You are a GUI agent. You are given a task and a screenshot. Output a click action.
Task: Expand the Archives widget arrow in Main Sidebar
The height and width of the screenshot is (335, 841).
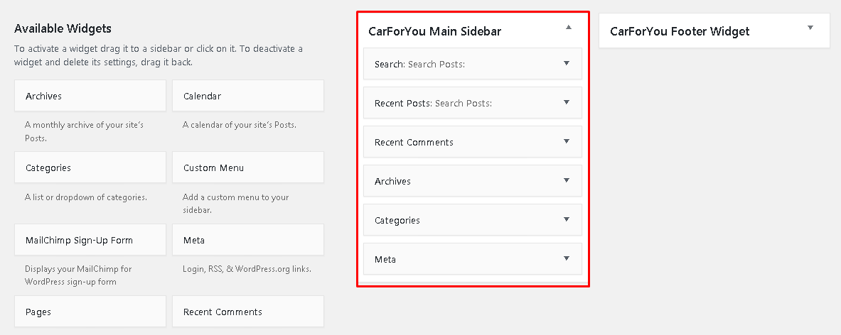567,180
